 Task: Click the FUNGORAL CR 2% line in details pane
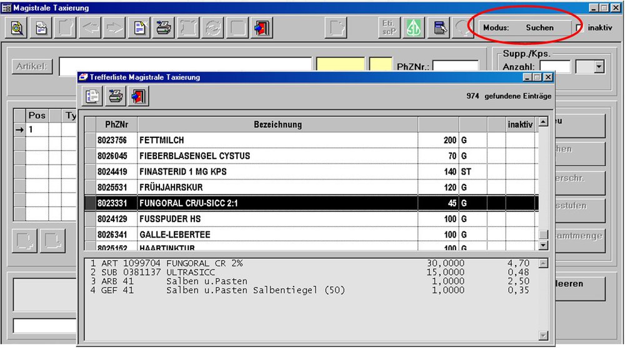[x=310, y=263]
